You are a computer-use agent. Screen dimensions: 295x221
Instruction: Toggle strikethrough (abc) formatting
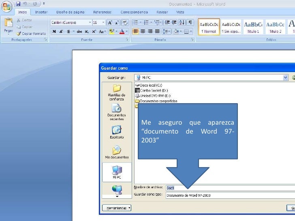click(79, 32)
